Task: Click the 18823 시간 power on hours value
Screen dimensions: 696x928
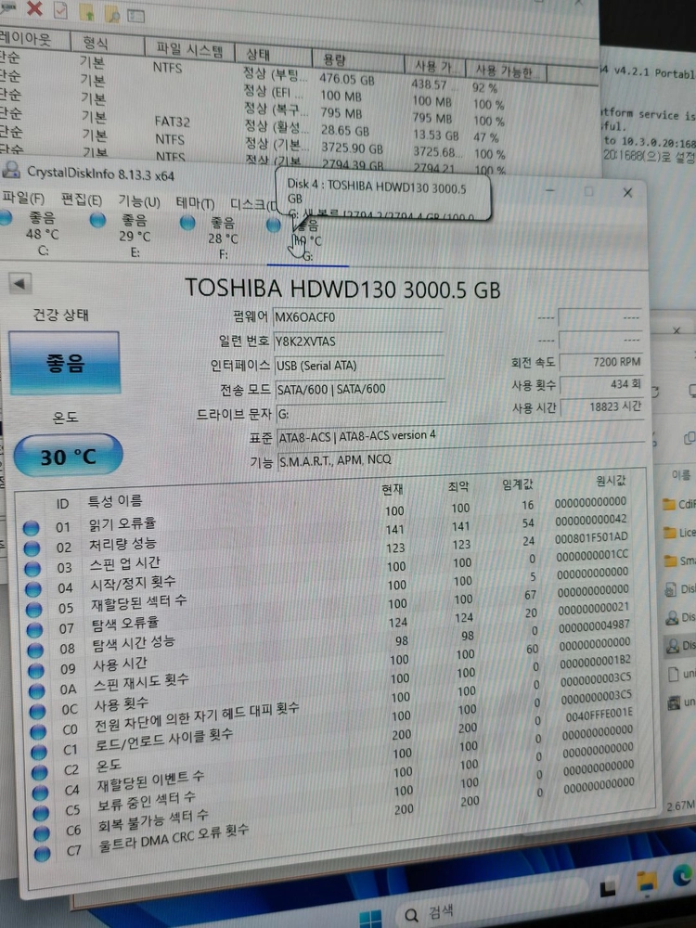Action: 602,407
